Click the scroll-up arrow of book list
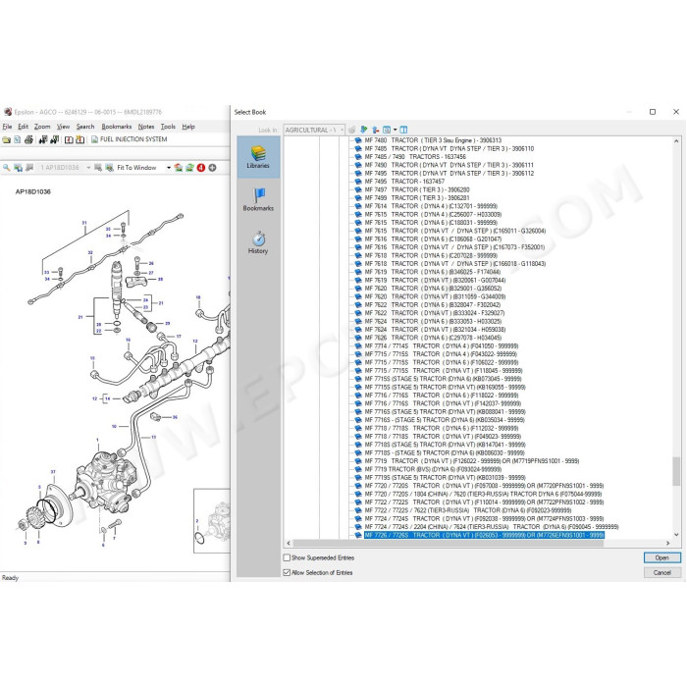687x687 pixels. point(676,141)
